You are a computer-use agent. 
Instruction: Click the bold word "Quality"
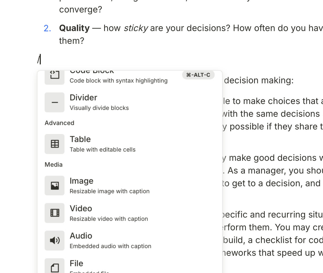(x=74, y=28)
